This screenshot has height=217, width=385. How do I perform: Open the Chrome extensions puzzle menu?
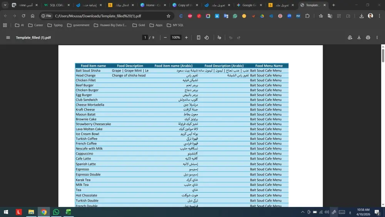(x=307, y=16)
